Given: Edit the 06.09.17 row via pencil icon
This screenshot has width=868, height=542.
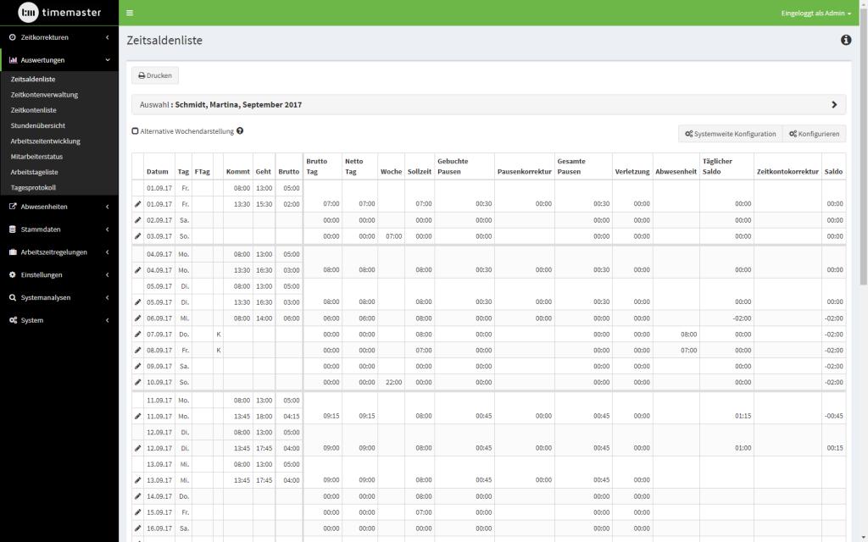Looking at the screenshot, I should click(x=138, y=318).
